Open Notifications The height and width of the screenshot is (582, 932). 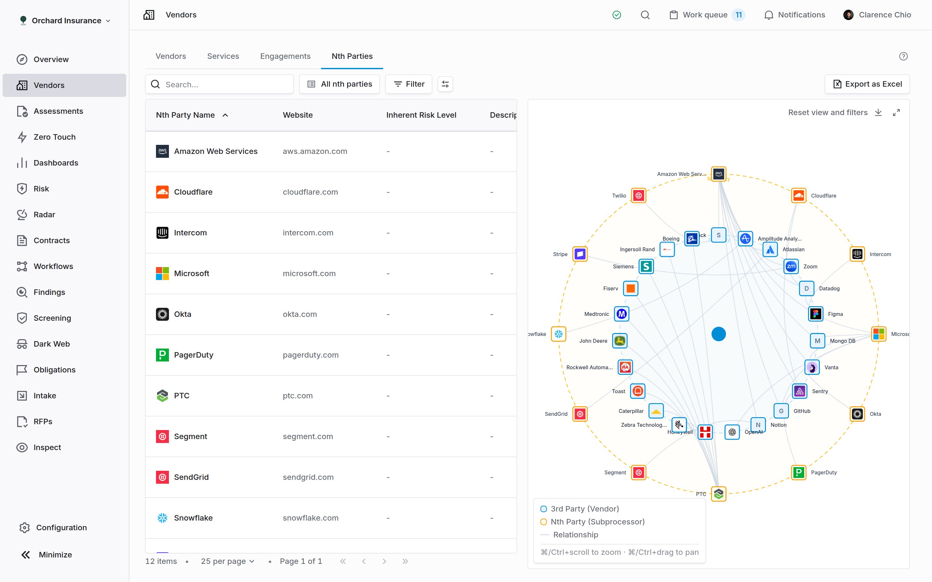(794, 15)
